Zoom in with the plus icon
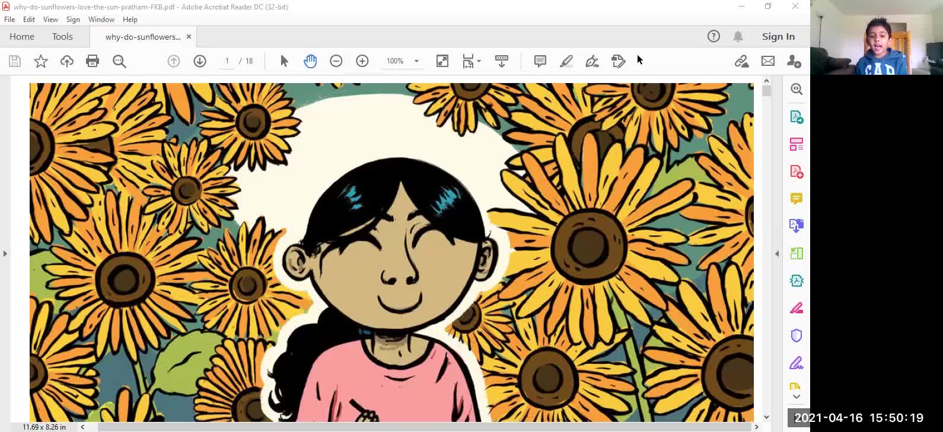943x432 pixels. [x=362, y=61]
